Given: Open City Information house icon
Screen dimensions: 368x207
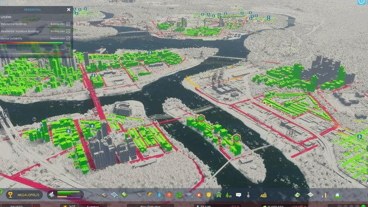Looking at the screenshot, I should [337, 195].
